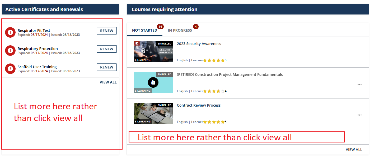The image size is (370, 158).
Task: Click the ENROLLED label on the Security Awareness thumbnail
Action: 165,43
